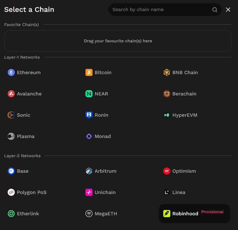
Task: Click the Robinhood feather icon
Action: (x=167, y=214)
